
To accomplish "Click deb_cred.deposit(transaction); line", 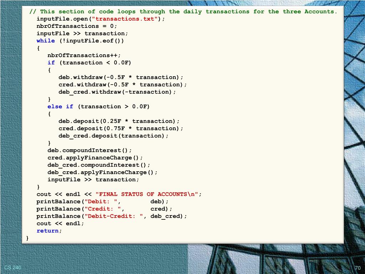I will click(113, 136).
